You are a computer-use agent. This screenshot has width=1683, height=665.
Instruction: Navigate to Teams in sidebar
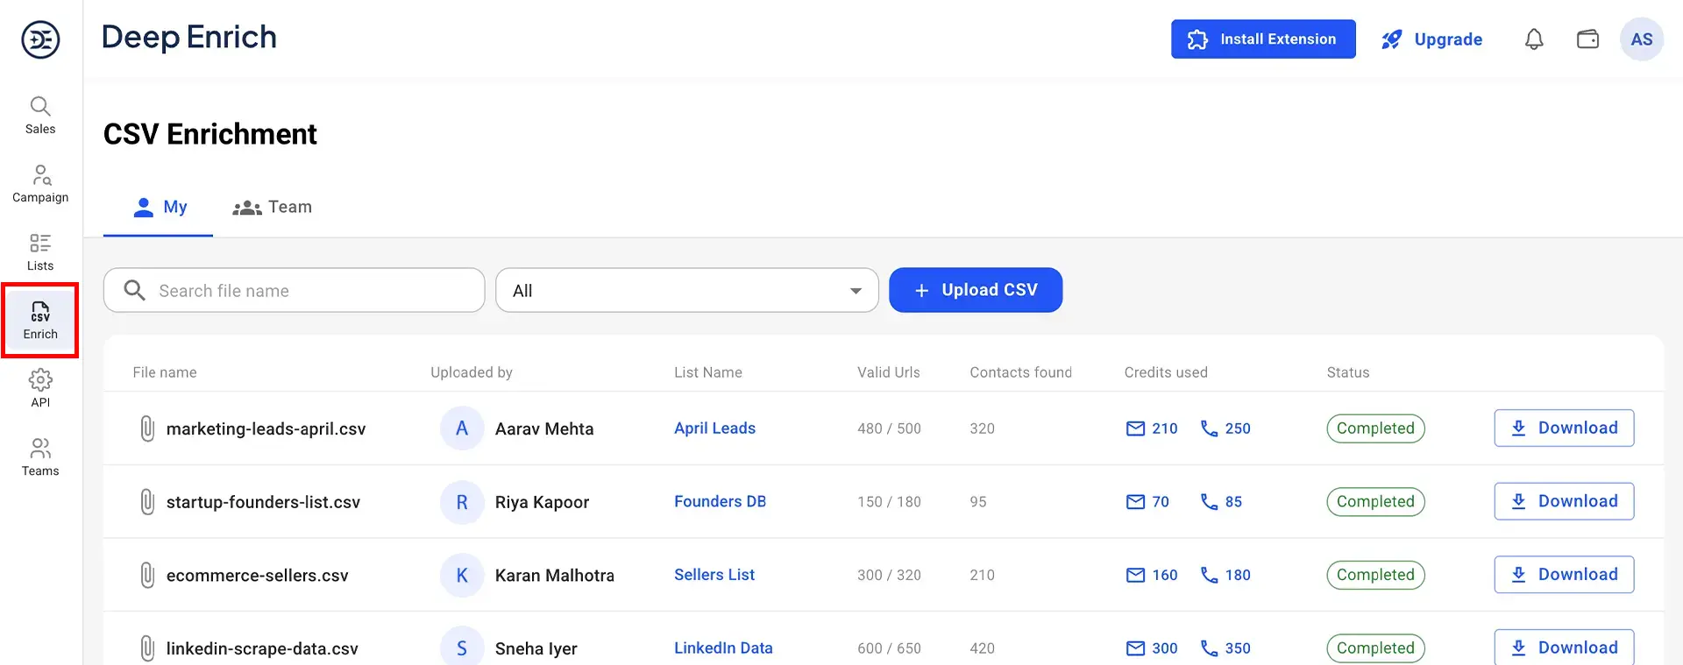pyautogui.click(x=40, y=457)
